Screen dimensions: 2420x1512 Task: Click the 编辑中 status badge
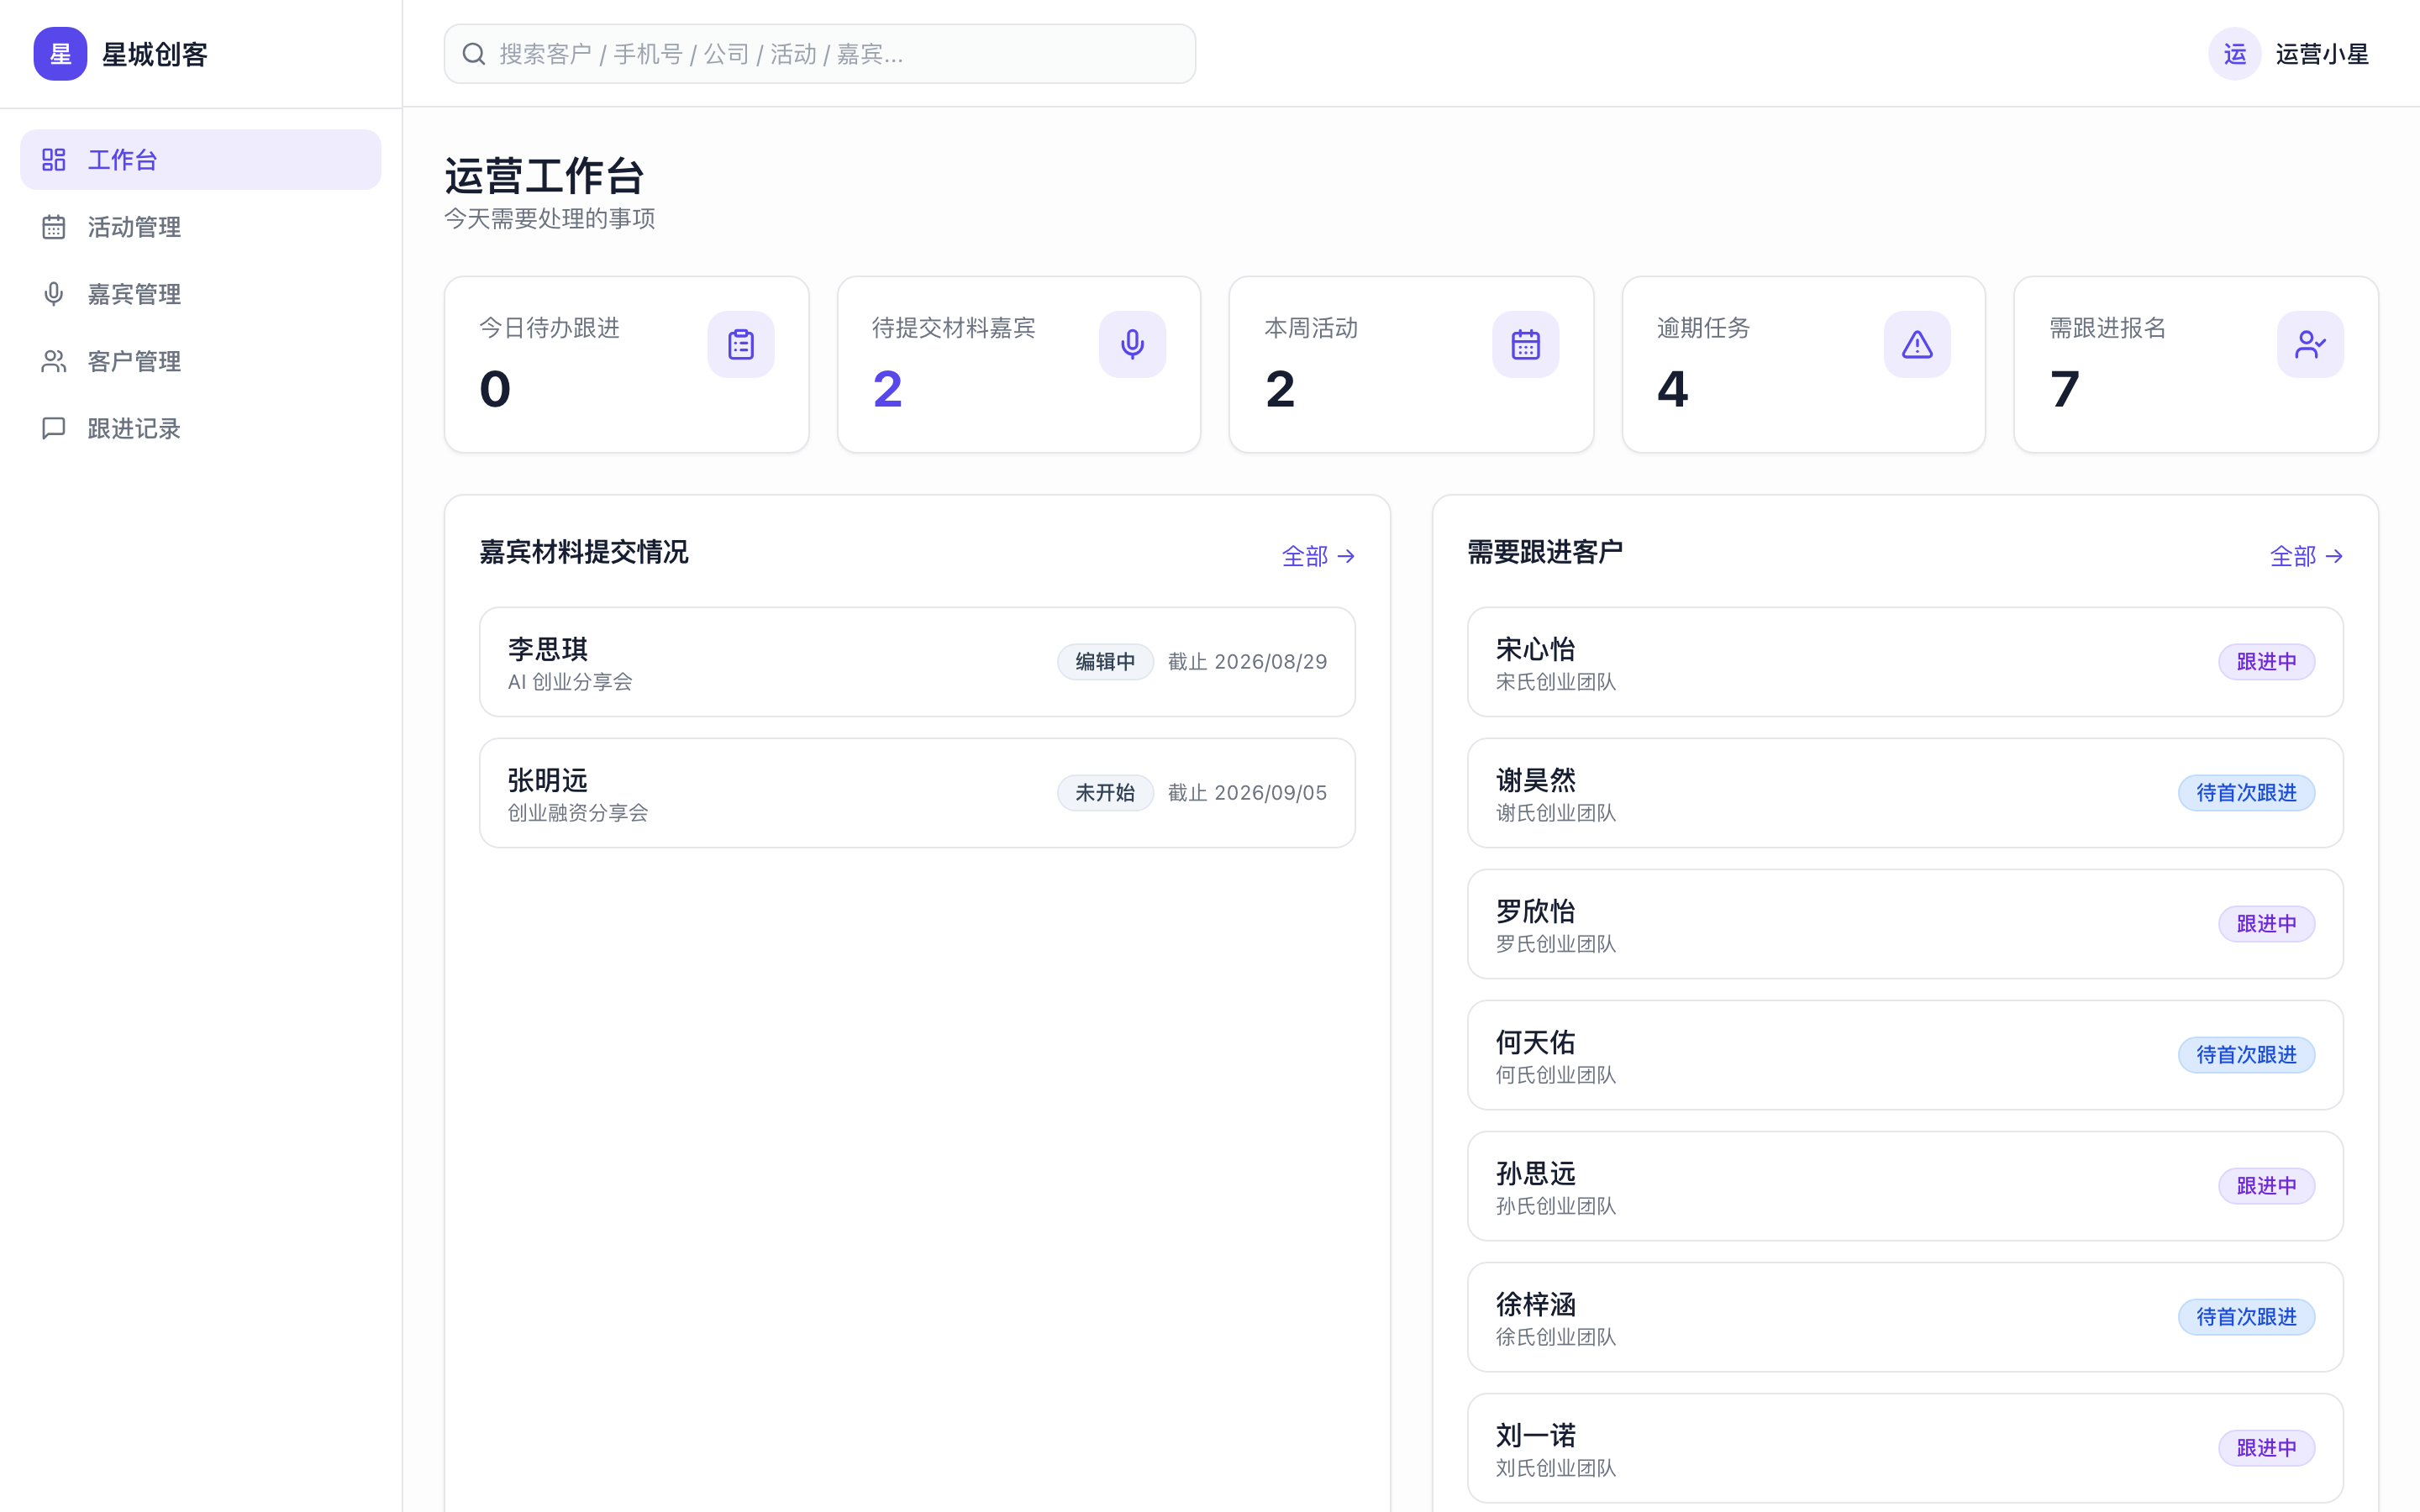tap(1105, 662)
